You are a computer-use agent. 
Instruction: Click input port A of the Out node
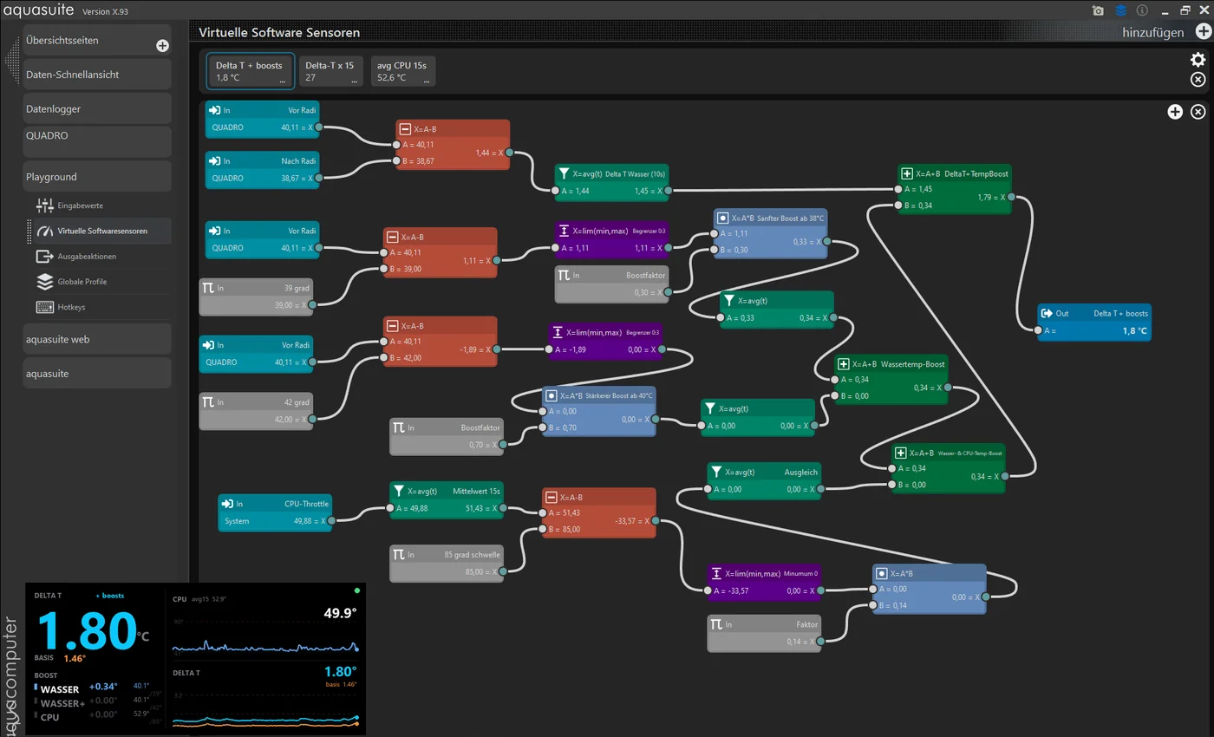coord(1036,330)
